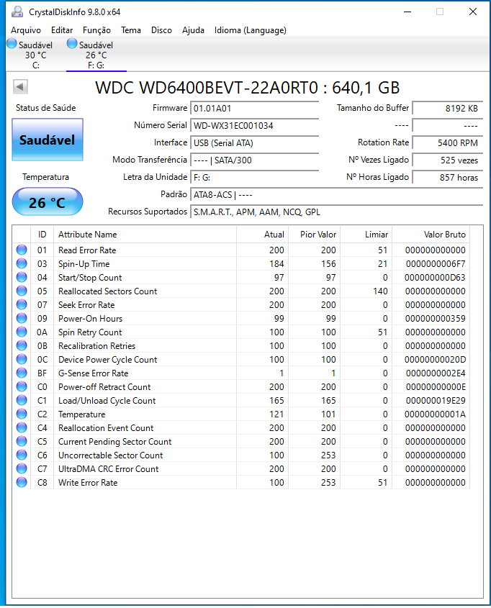Click the Saudável health status button
The image size is (491, 608).
click(48, 140)
